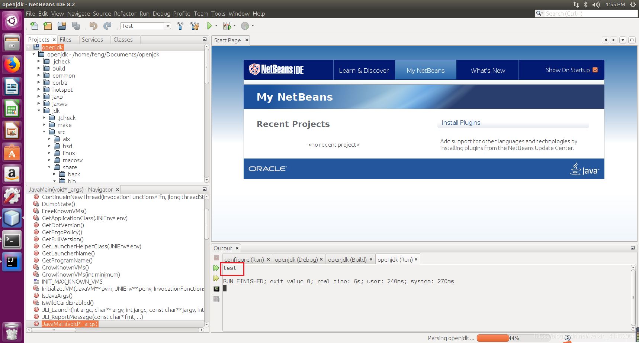Click the re-run double-arrow icon in Output
The image size is (639, 343).
216,268
